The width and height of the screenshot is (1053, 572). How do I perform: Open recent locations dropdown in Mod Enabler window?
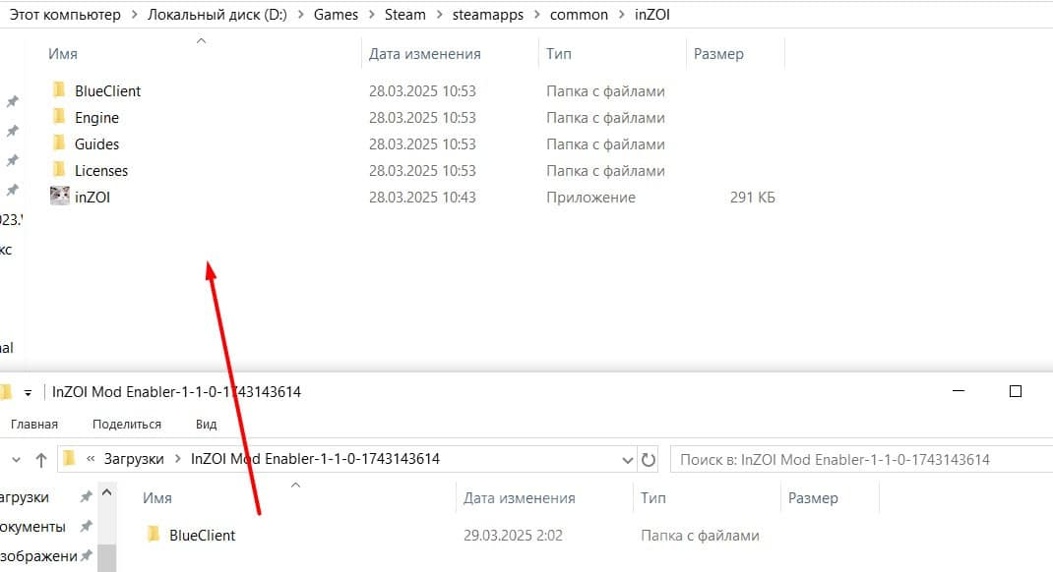tap(16, 460)
